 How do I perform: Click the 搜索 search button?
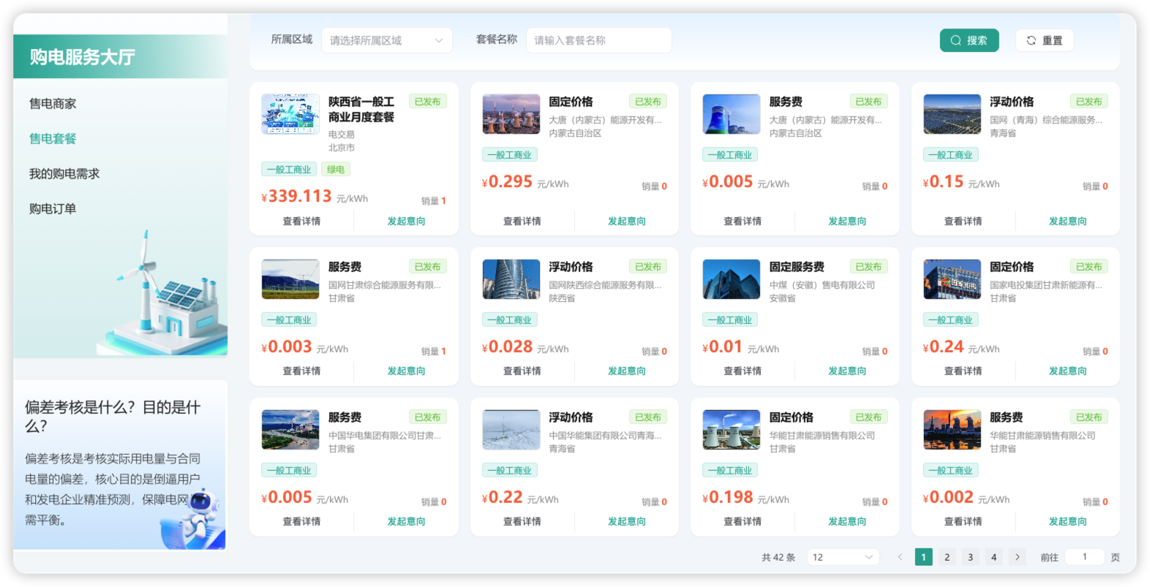tap(969, 40)
